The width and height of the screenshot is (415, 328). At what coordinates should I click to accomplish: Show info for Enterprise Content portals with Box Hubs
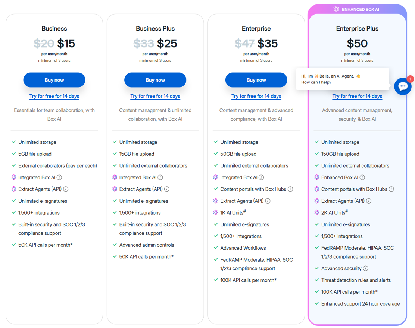coord(290,189)
